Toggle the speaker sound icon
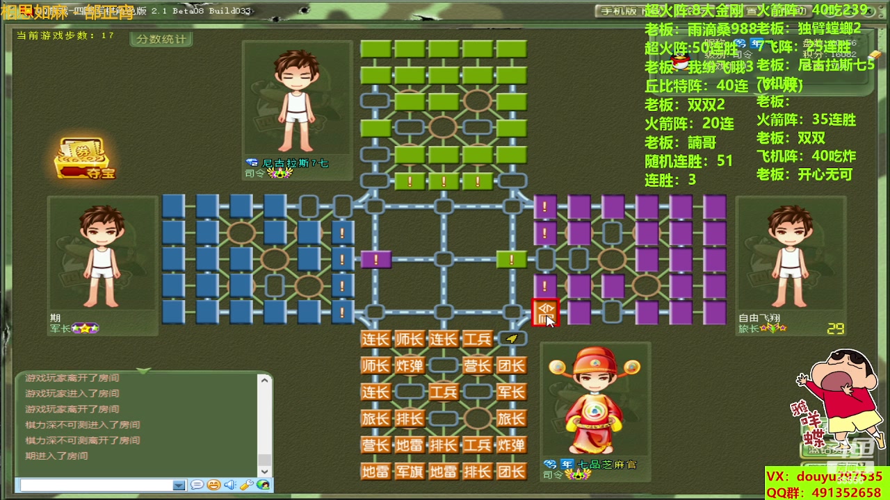The image size is (890, 500). (230, 485)
